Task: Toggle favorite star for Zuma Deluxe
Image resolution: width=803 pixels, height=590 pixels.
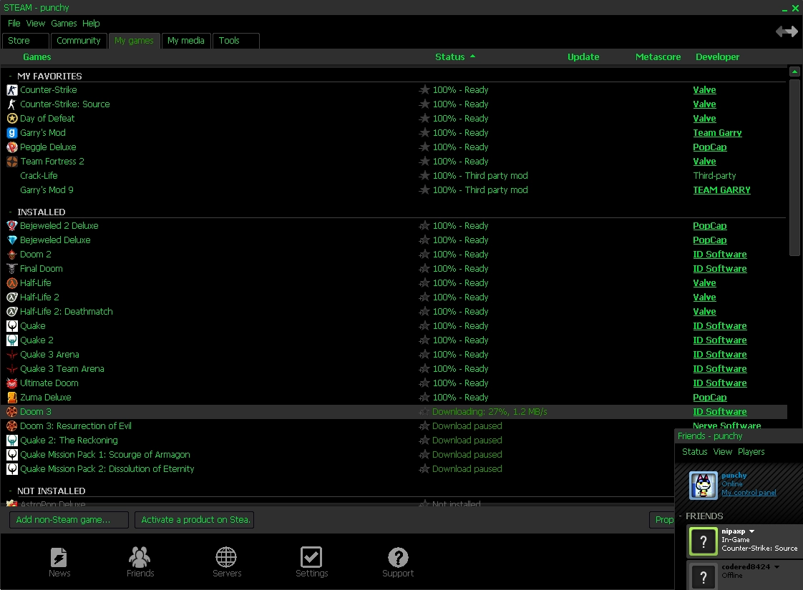Action: tap(424, 398)
